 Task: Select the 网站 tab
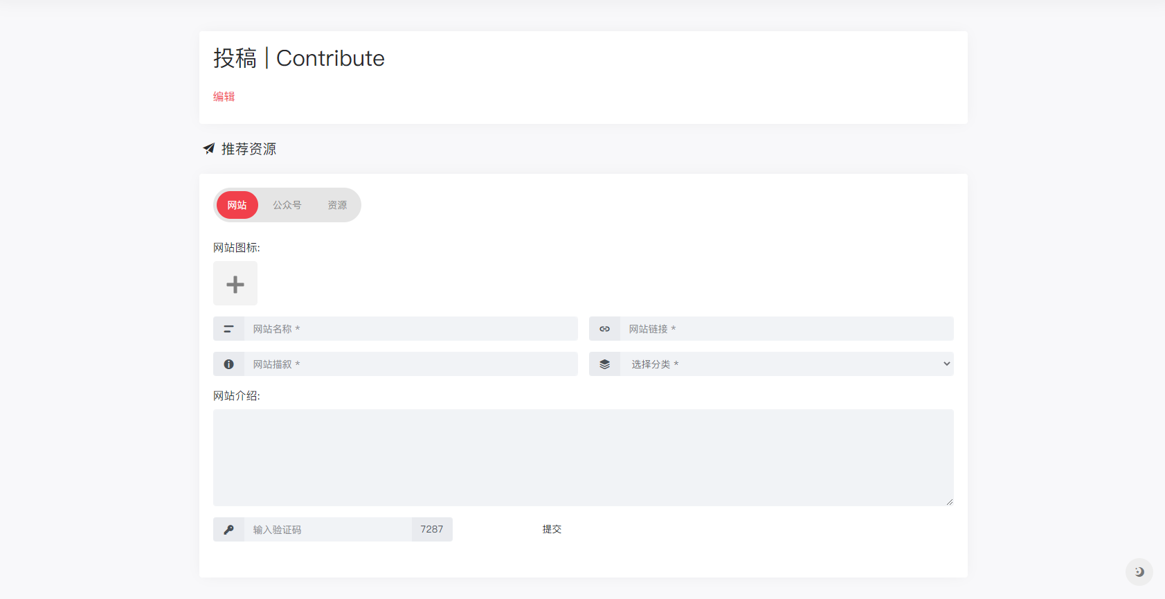[x=237, y=205]
